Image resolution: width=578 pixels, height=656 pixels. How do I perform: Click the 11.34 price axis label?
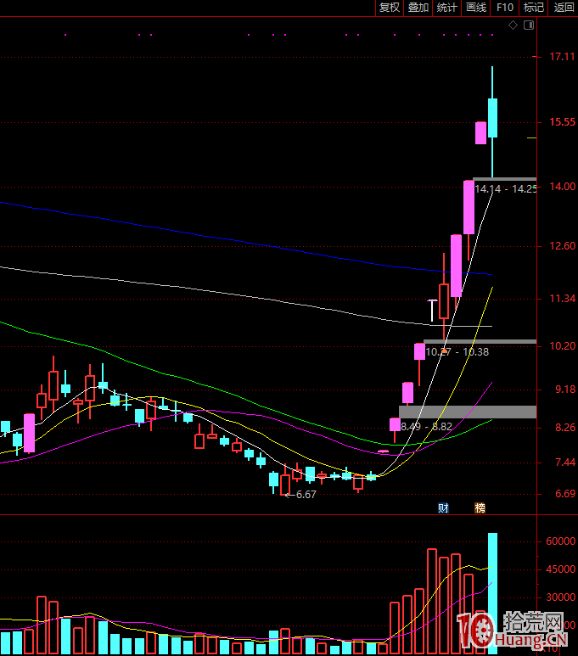pos(562,299)
